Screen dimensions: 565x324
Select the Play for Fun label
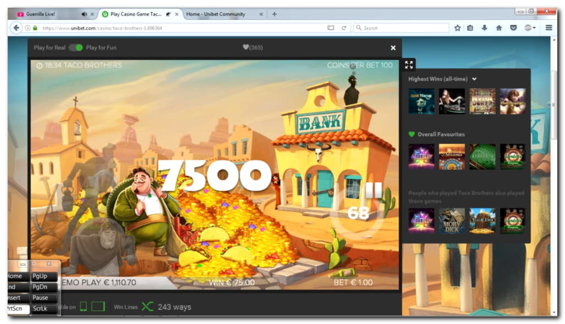tap(101, 47)
